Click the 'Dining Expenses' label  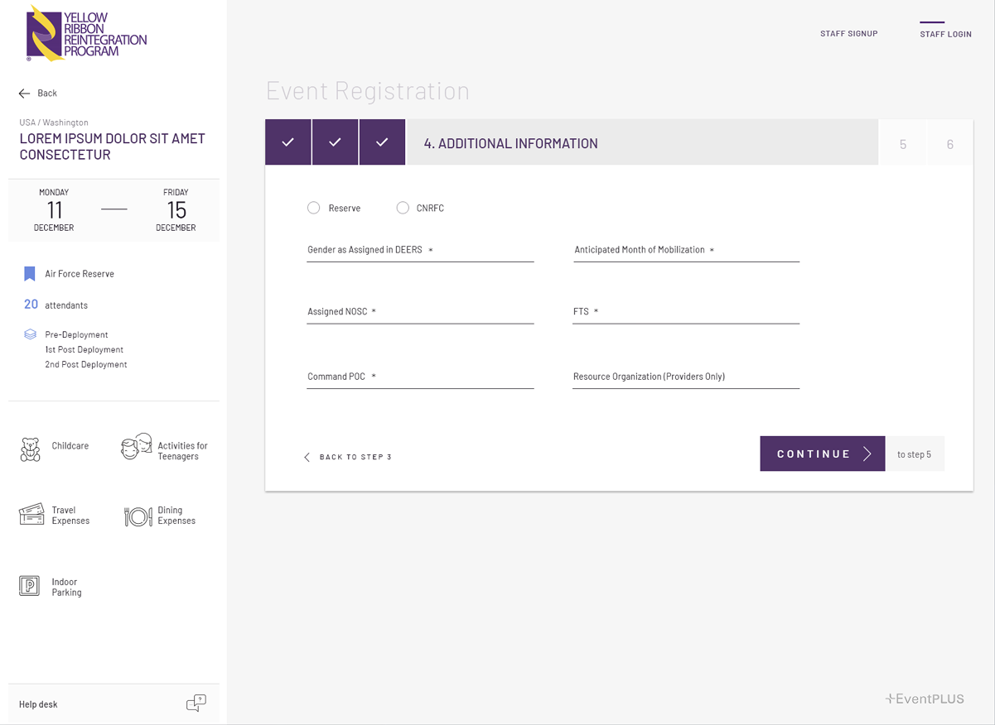tap(176, 516)
